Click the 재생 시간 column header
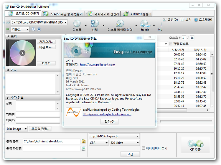The height and width of the screenshot is (165, 221). (200, 50)
